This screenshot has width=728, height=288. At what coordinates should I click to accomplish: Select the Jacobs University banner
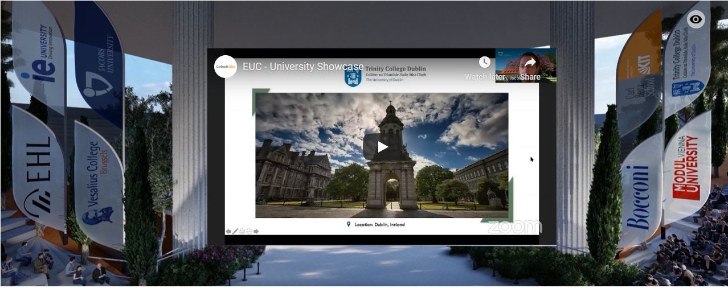click(100, 63)
